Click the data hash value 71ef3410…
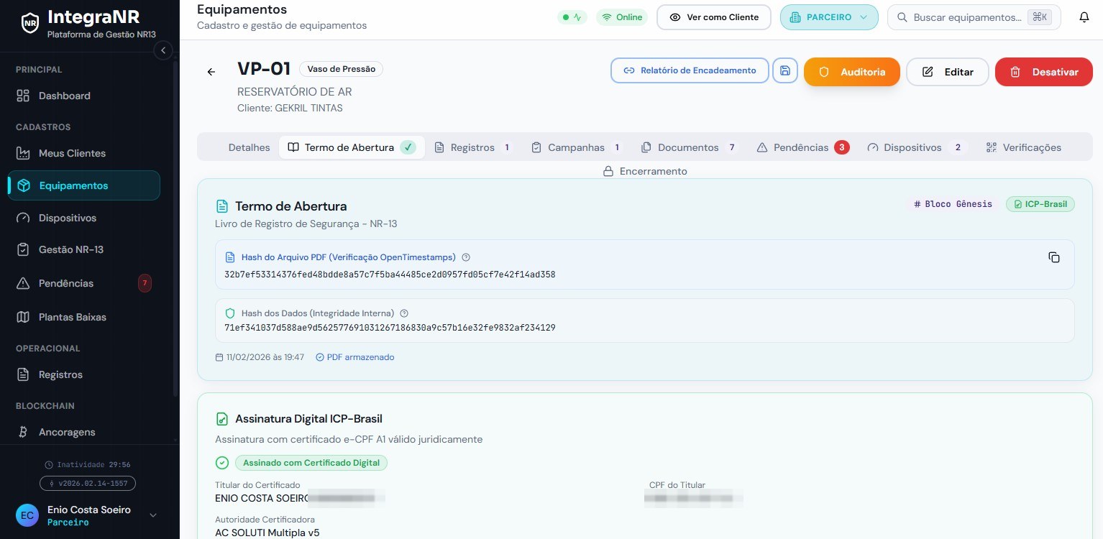This screenshot has height=539, width=1103. (390, 328)
